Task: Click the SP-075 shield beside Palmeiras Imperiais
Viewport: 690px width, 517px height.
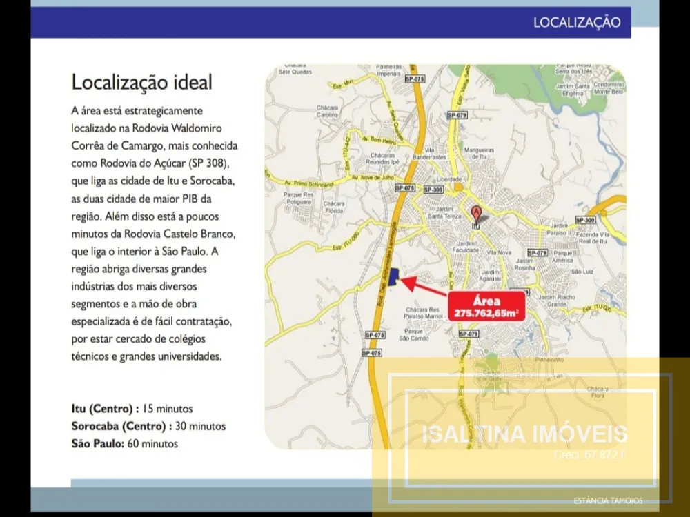Action: coord(415,79)
